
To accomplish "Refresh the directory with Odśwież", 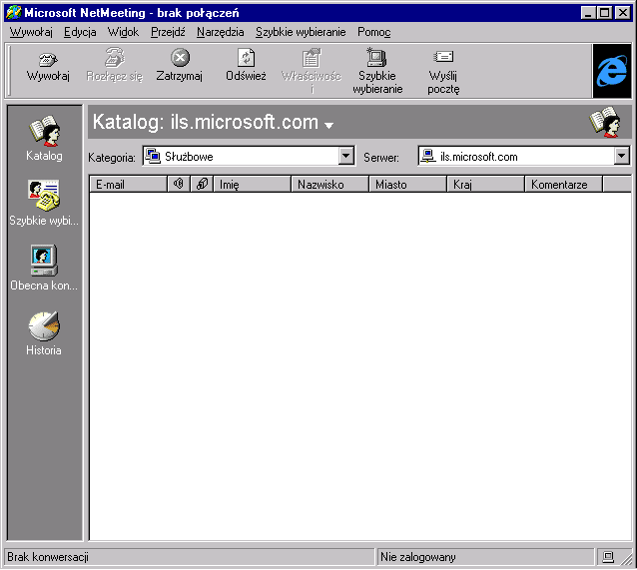I will tap(246, 58).
